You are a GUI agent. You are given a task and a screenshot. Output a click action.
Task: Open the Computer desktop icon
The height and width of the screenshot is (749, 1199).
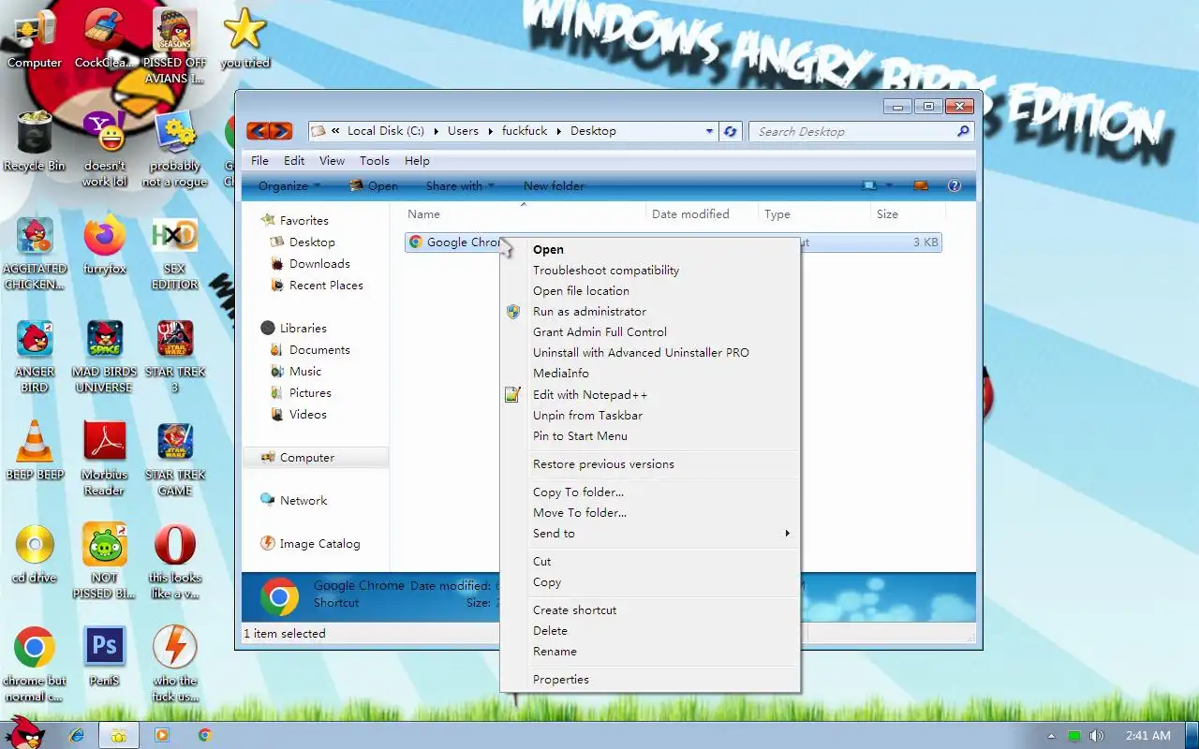(x=35, y=37)
